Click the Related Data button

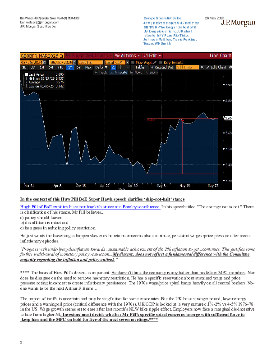pyautogui.click(x=162, y=67)
